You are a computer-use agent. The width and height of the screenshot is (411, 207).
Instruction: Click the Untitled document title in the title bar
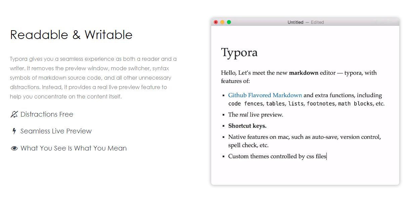pos(295,22)
